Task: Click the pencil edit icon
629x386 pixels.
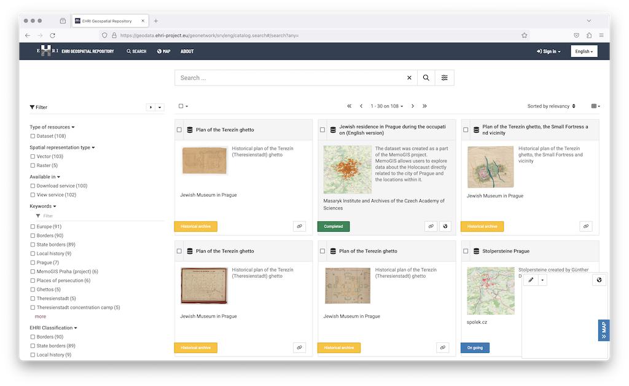Action: (531, 280)
